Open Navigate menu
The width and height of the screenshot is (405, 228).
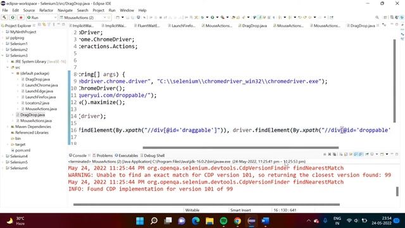pyautogui.click(x=65, y=10)
